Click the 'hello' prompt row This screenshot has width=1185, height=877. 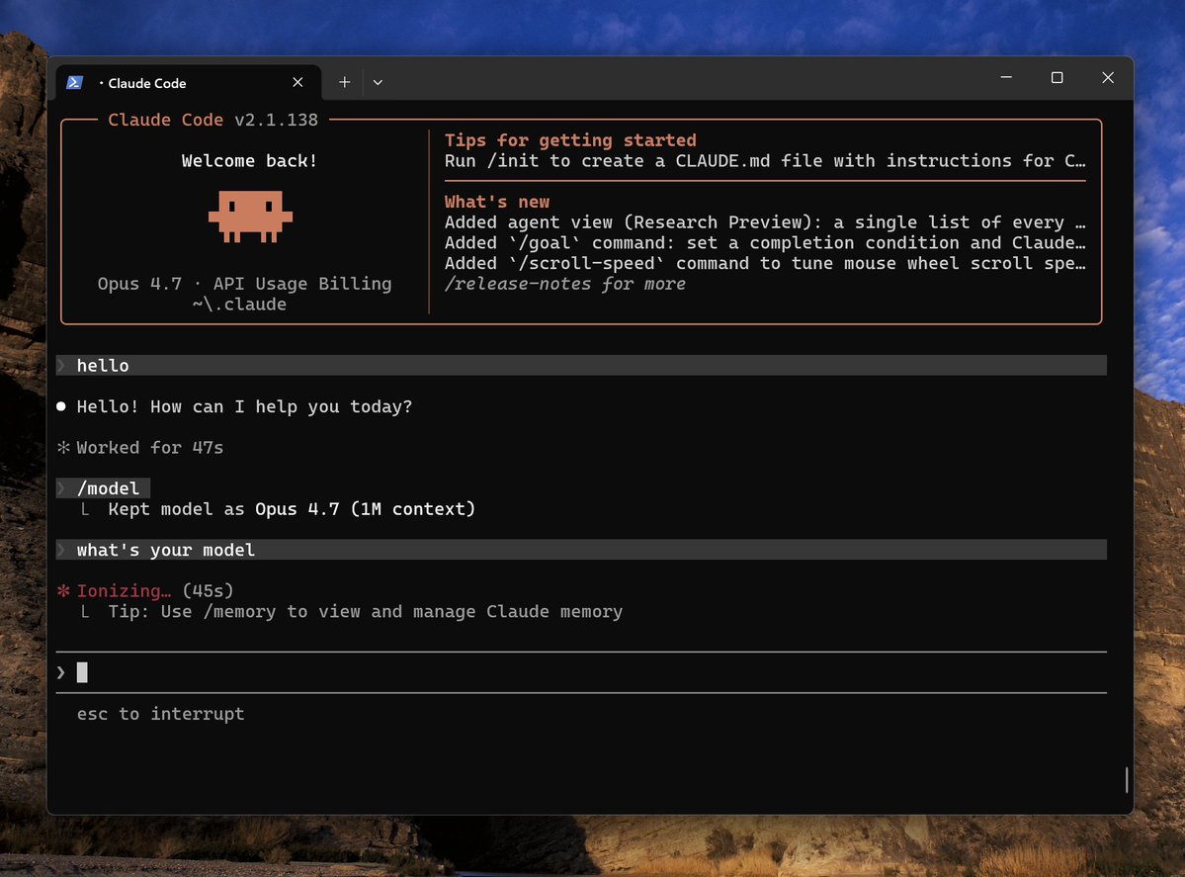[x=581, y=365]
